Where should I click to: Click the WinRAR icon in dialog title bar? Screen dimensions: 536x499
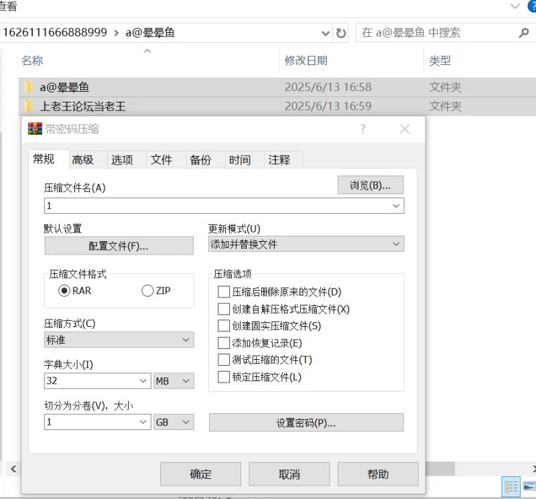(35, 129)
